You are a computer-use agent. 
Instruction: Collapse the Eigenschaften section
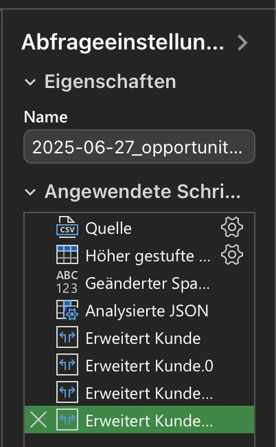point(30,82)
